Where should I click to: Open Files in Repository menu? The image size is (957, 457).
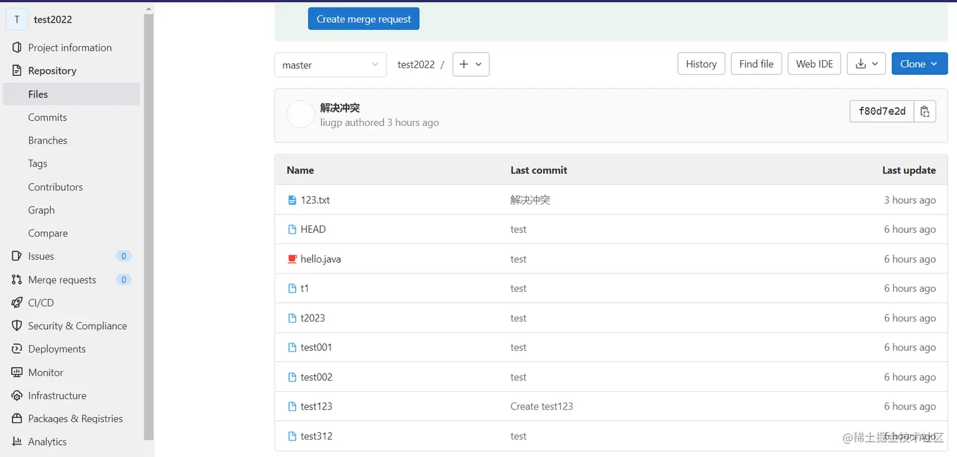[x=72, y=94]
